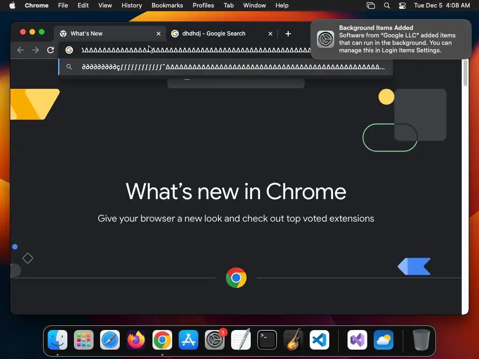The height and width of the screenshot is (359, 479).
Task: Click the browser forward arrow
Action: [x=36, y=50]
